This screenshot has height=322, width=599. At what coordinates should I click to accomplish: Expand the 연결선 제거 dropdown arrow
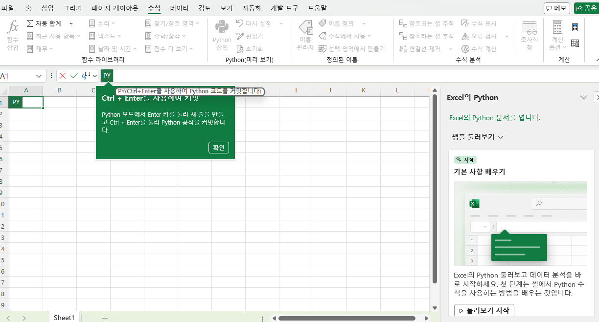point(450,49)
